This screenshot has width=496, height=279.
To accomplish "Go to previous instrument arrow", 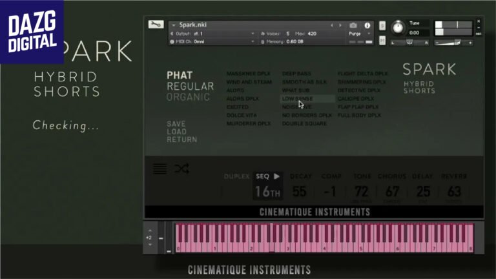I will point(333,25).
